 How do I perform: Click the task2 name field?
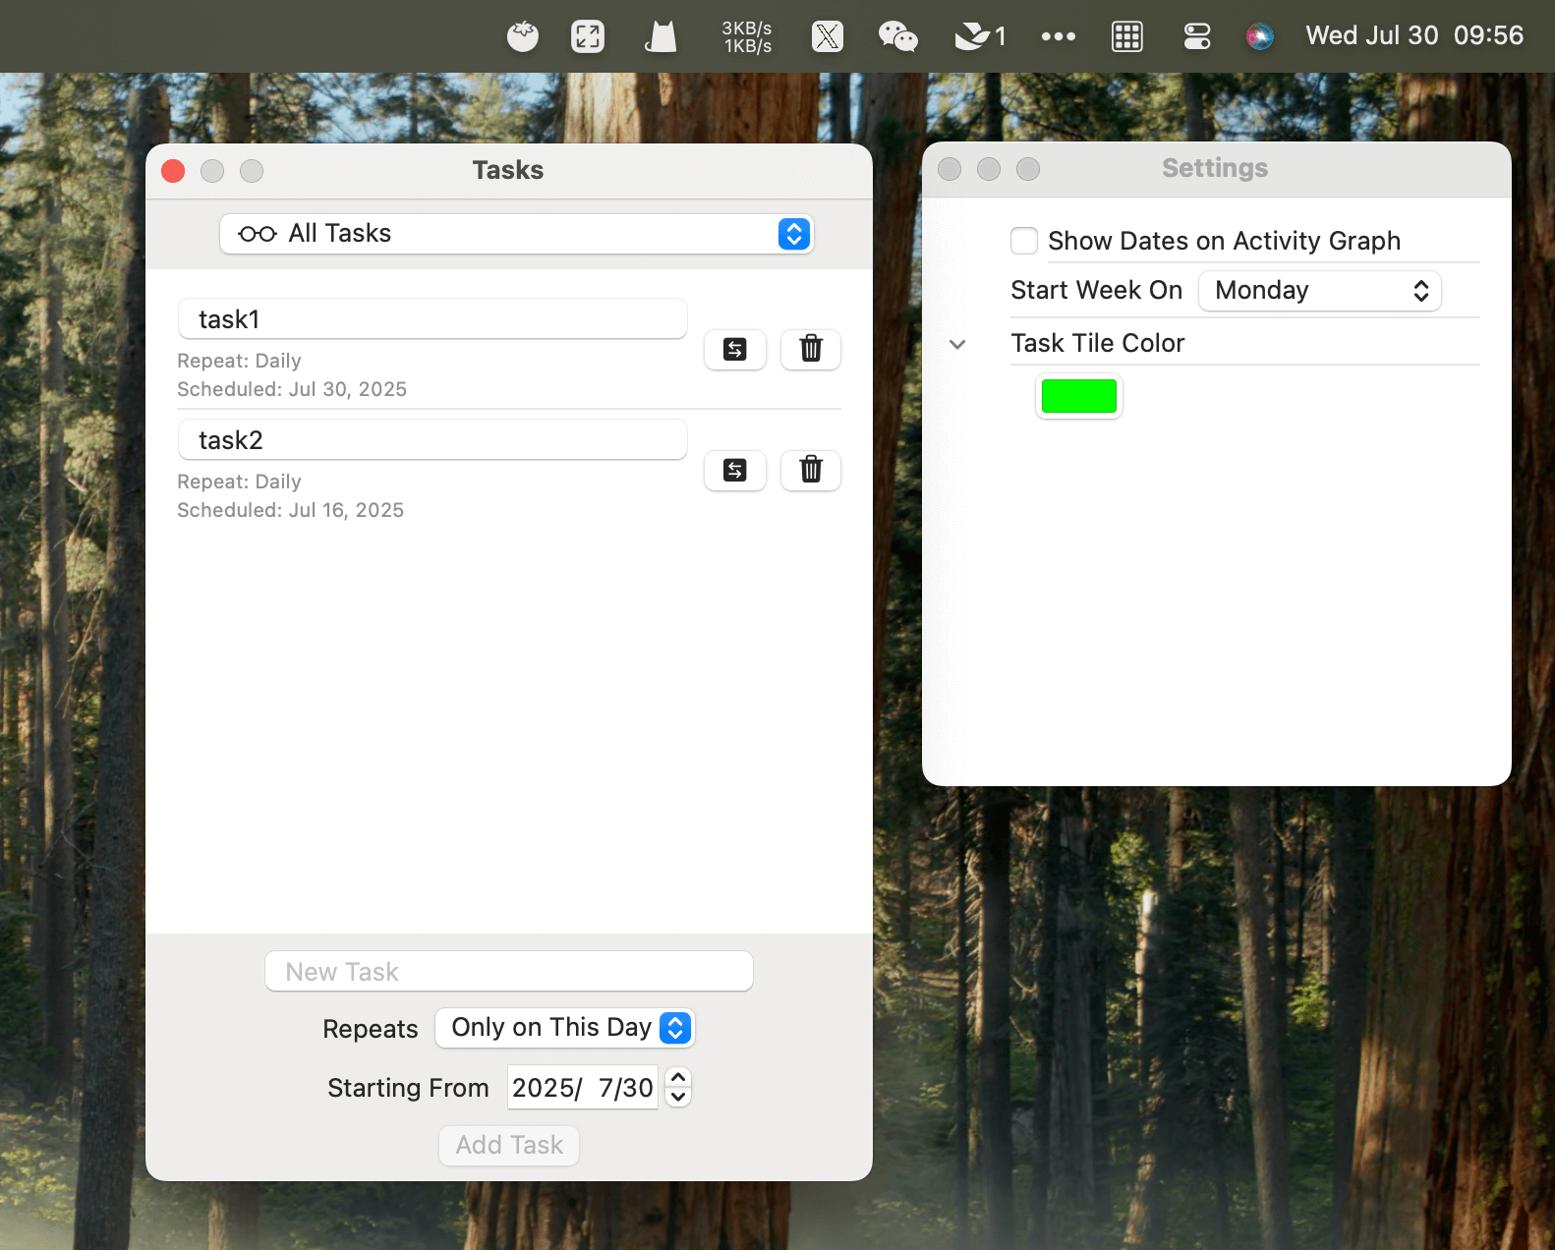pyautogui.click(x=432, y=440)
